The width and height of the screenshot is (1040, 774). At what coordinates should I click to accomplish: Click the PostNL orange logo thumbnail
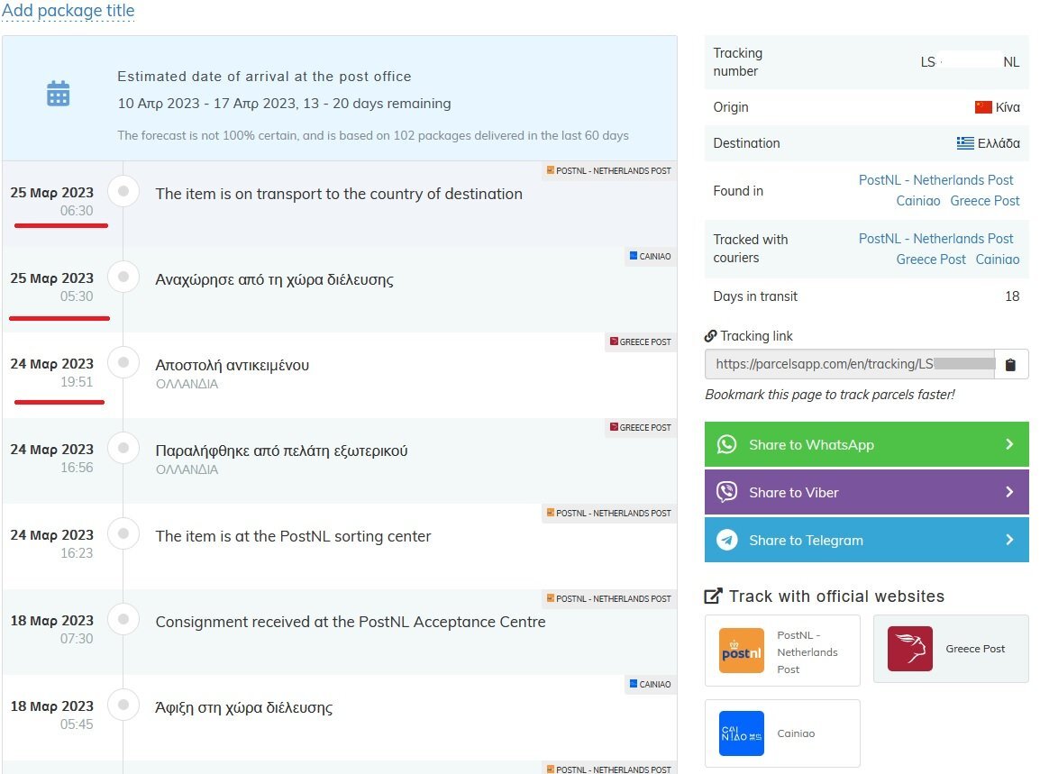pos(742,651)
